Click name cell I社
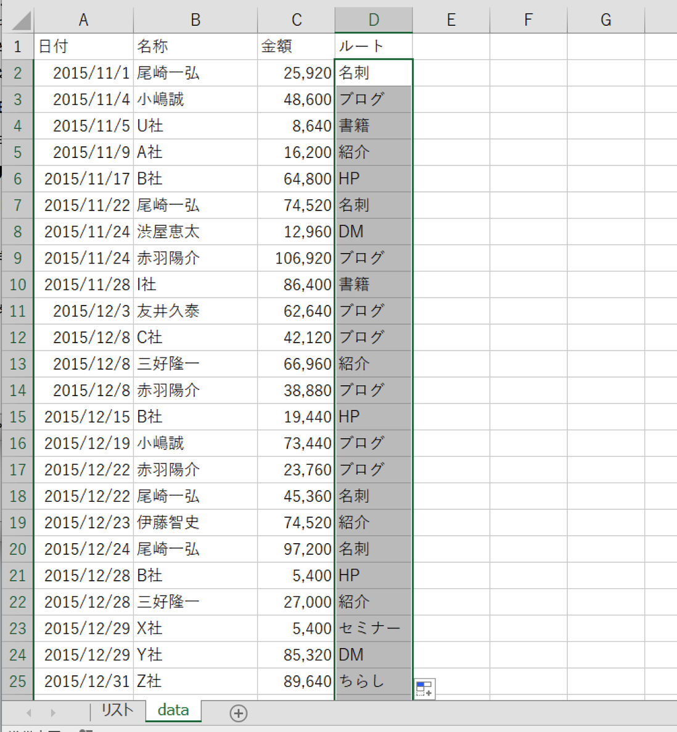This screenshot has width=677, height=732. click(195, 285)
